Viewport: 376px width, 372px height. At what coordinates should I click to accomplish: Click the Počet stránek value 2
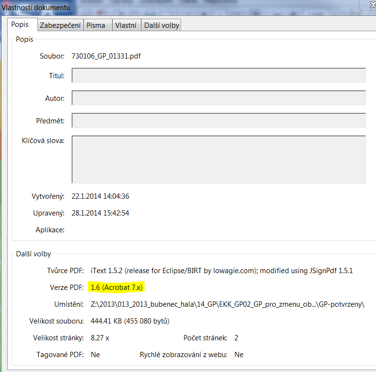236,338
